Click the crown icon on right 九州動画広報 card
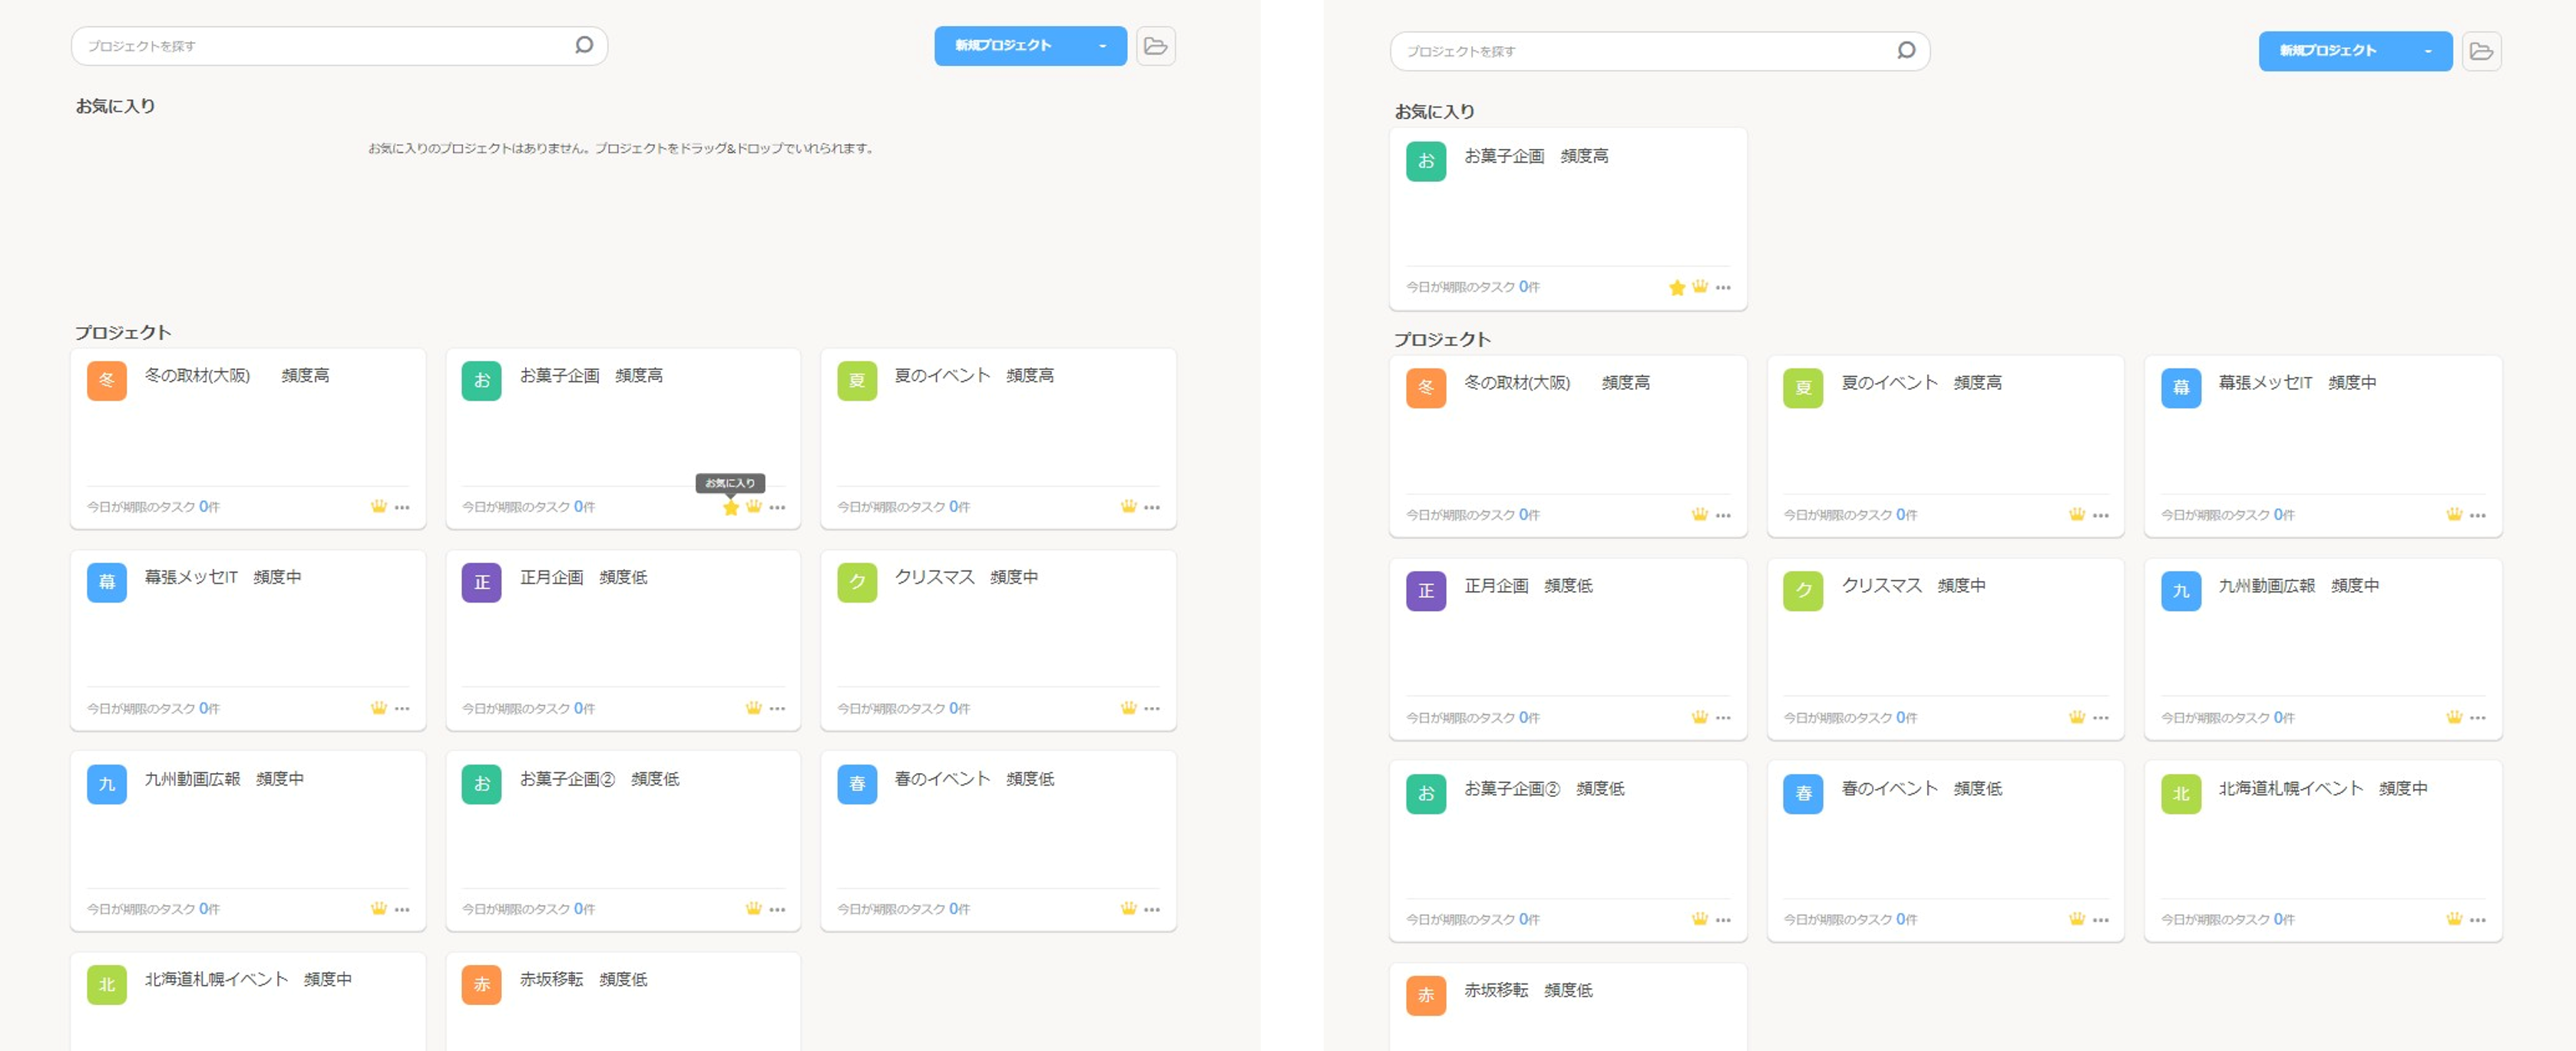This screenshot has width=2576, height=1051. 2454,717
